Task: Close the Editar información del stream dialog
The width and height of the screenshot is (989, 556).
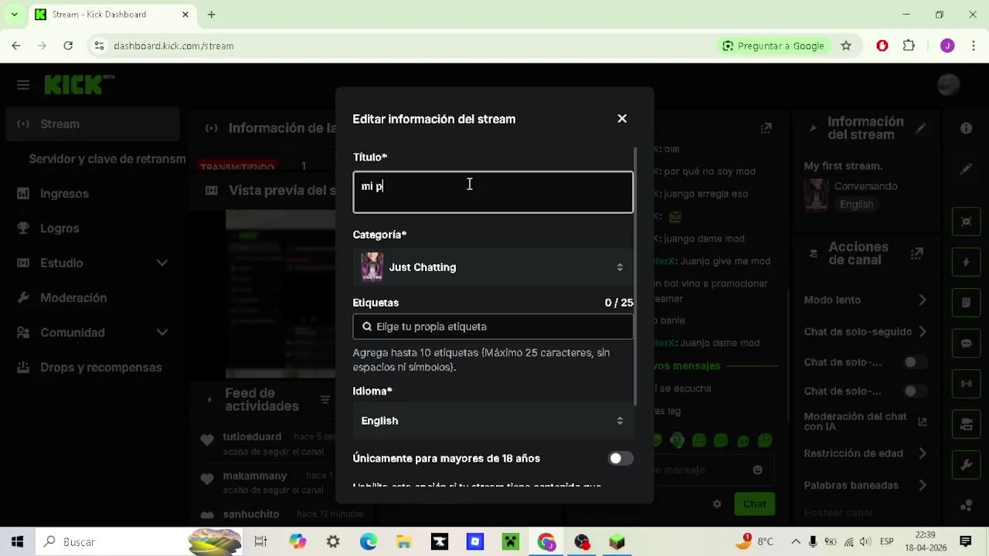Action: [622, 119]
